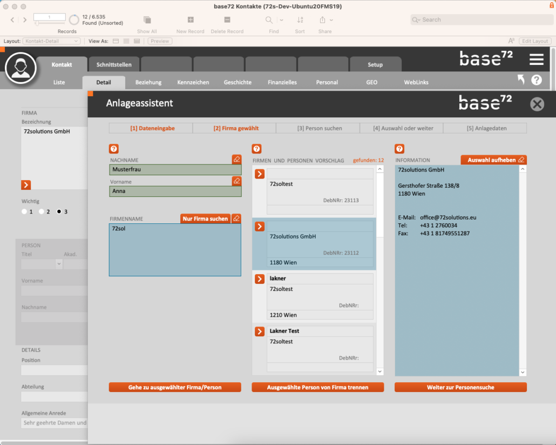Select first 72soltest entry arrow, DebNRr 23113
Viewport: 556px width, 445px height.
coord(260,174)
